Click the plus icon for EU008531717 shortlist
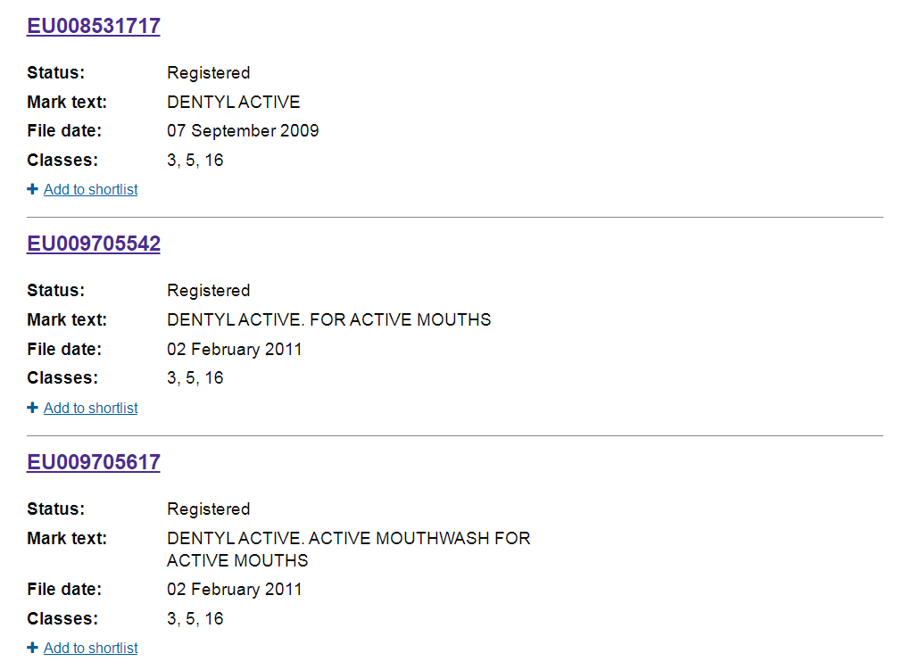This screenshot has width=912, height=670. (x=33, y=189)
